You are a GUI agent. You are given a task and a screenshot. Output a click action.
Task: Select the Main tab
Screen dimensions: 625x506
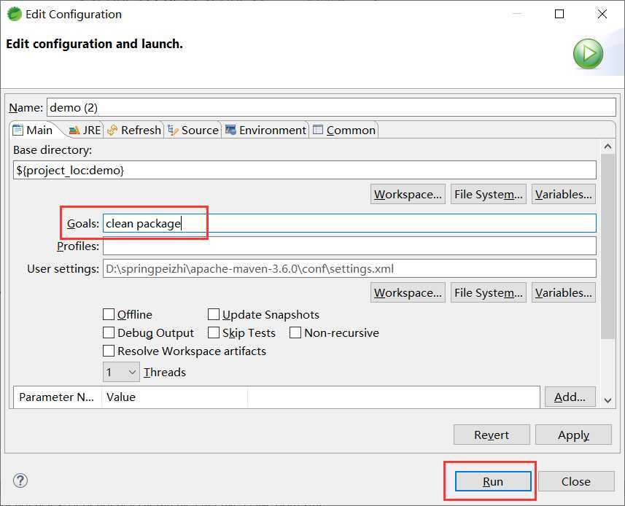[34, 131]
